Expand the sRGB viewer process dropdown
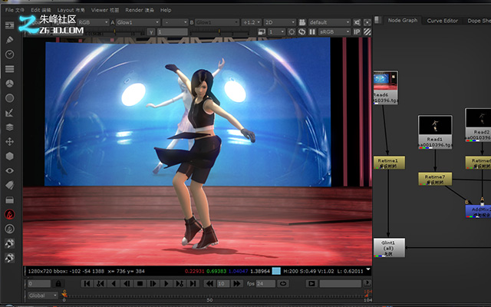The width and height of the screenshot is (491, 307). (x=334, y=31)
